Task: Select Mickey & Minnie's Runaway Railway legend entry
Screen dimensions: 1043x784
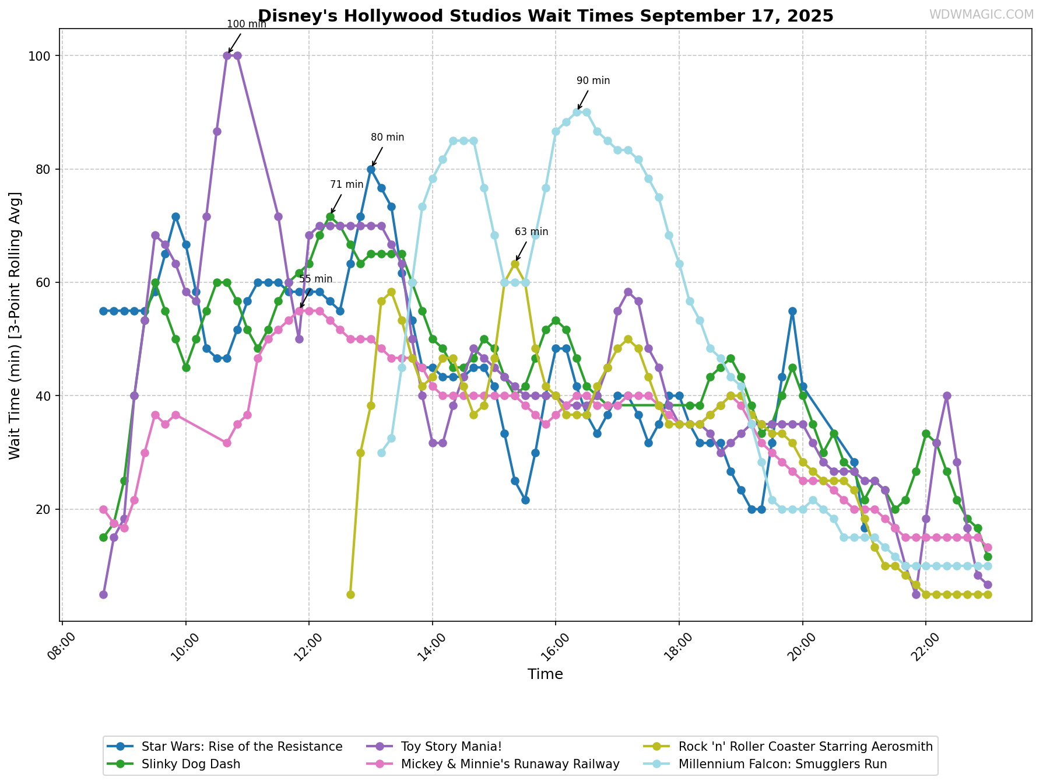Action: pos(494,764)
